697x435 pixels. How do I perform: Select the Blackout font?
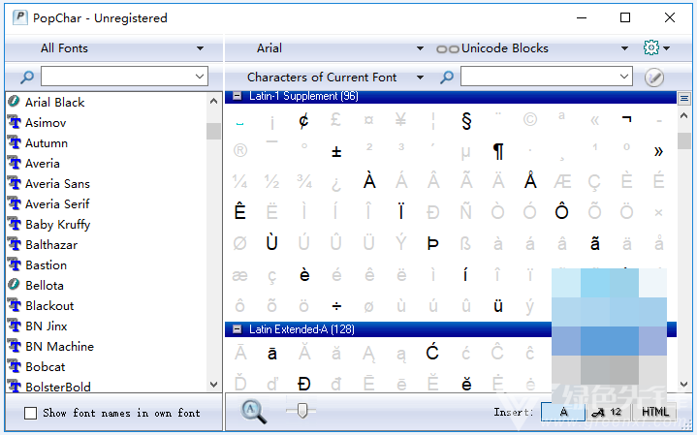click(x=49, y=306)
